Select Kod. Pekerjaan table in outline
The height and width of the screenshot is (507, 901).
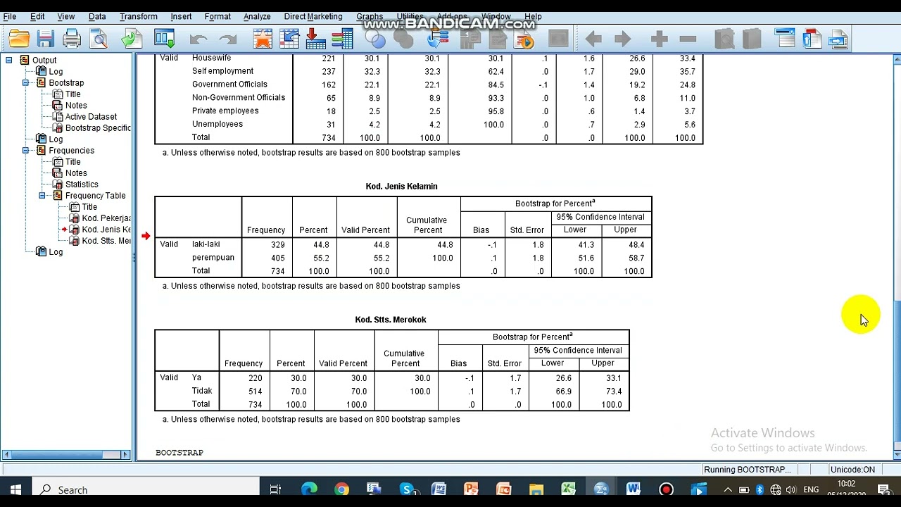point(106,218)
